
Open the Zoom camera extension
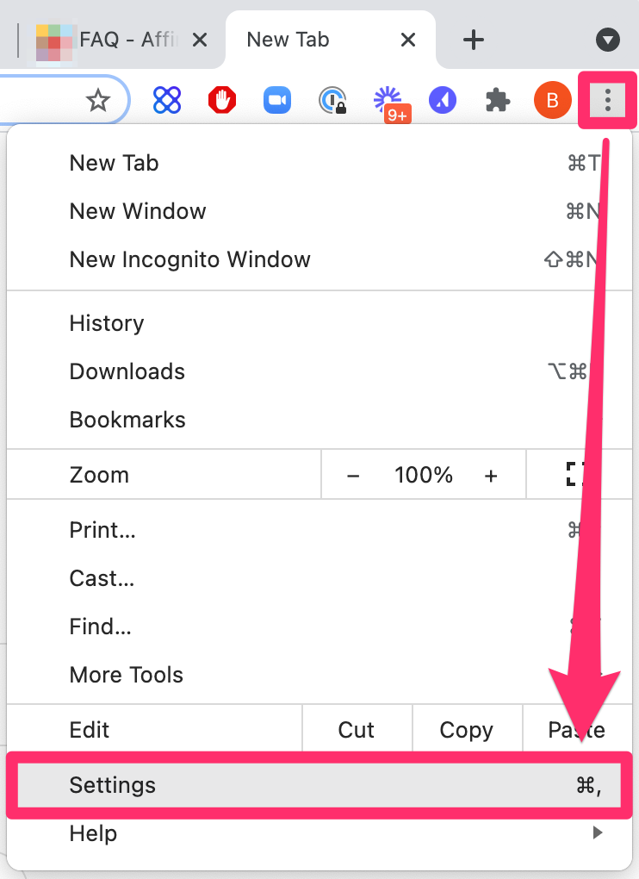pos(276,102)
